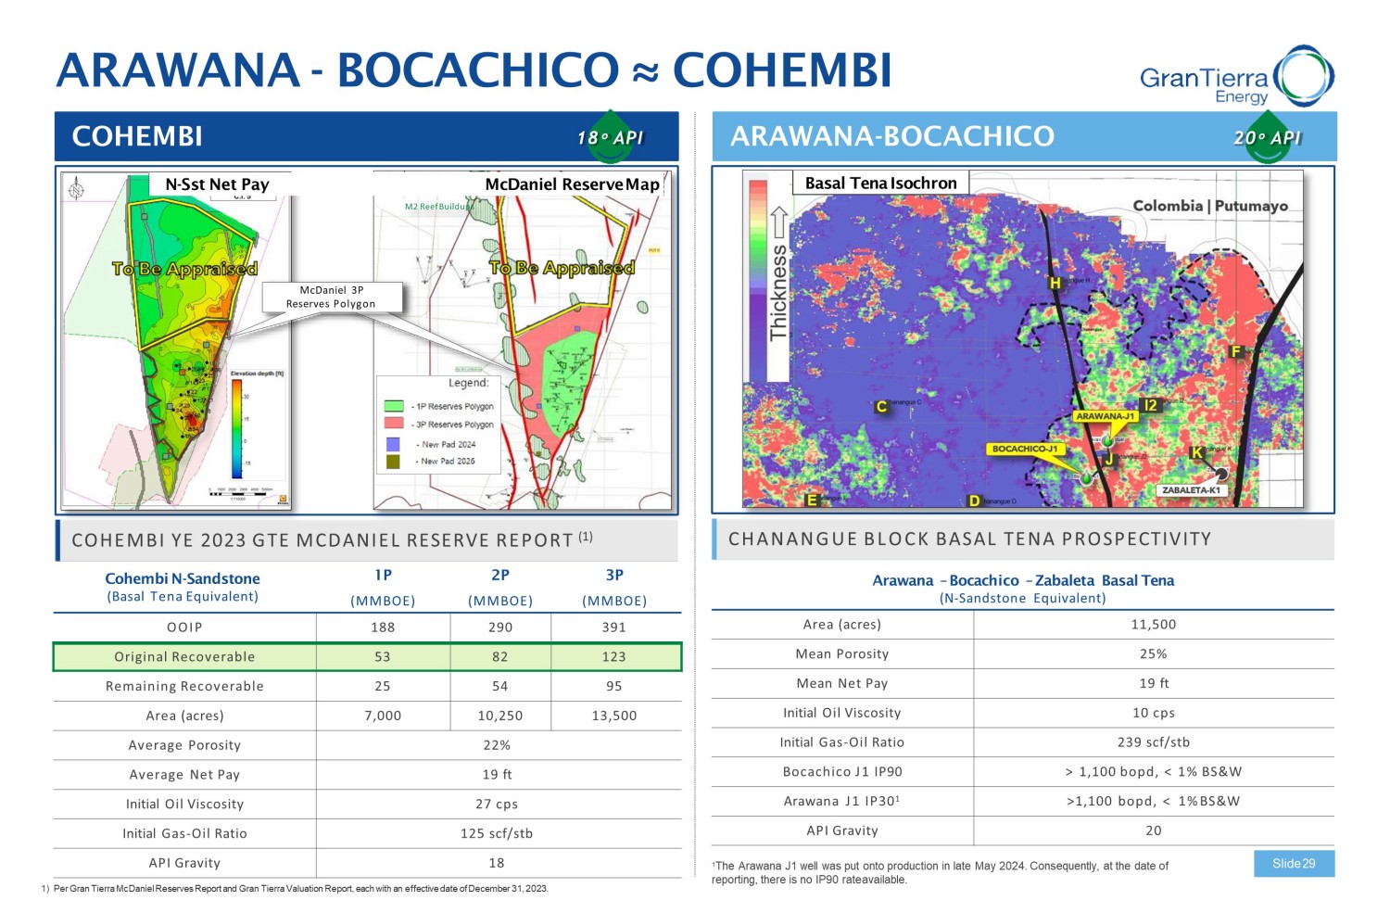Click the Arawana J1 well production footnote text
1390x900 pixels.
tap(940, 872)
